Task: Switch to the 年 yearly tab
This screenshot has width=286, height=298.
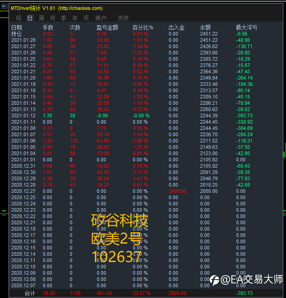Action: click(75, 18)
